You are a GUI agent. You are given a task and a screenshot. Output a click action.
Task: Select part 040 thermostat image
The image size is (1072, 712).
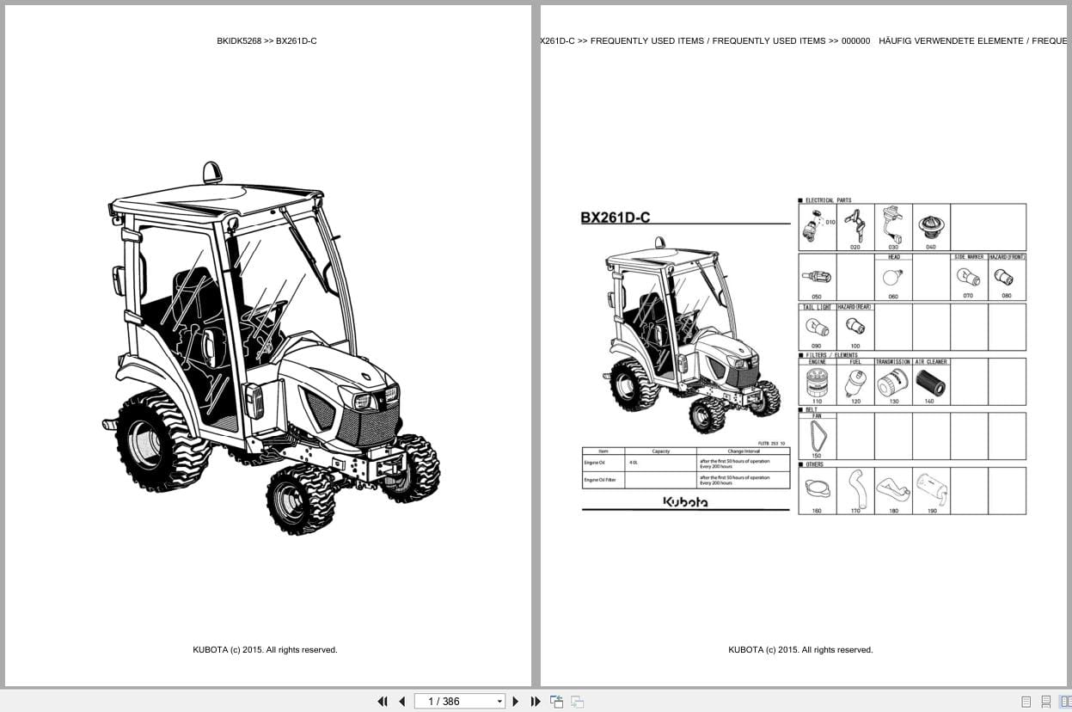(x=931, y=227)
